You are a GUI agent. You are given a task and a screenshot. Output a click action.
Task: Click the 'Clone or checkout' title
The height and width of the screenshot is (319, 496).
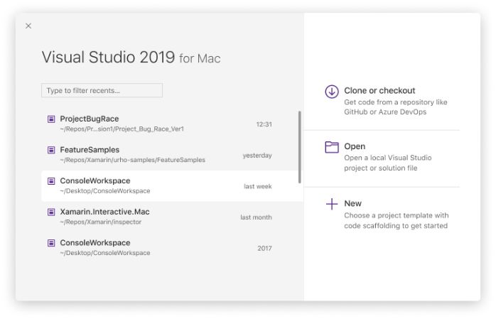379,91
